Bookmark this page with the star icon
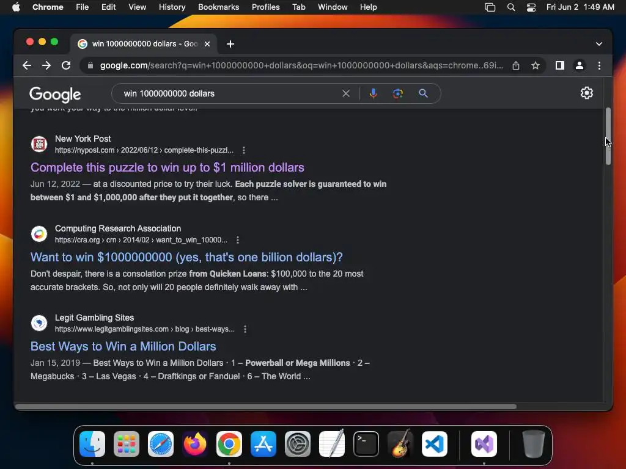 536,65
